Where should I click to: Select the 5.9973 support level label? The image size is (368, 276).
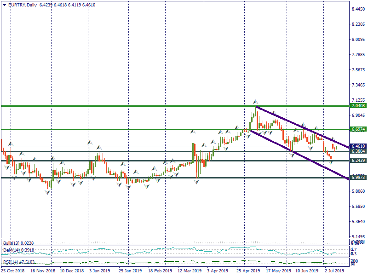(x=358, y=178)
